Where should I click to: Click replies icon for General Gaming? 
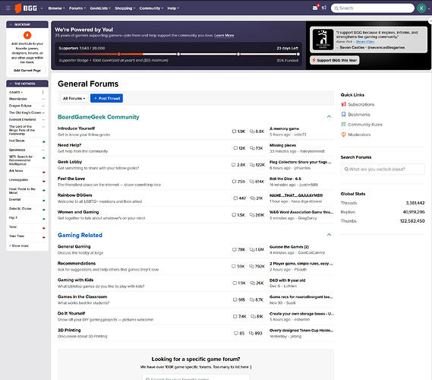pyautogui.click(x=252, y=249)
